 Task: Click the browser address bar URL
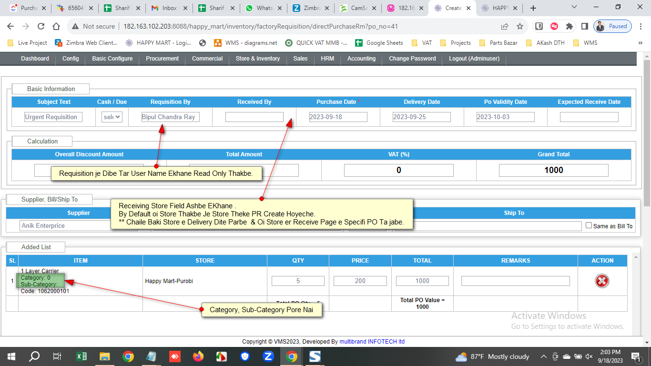click(260, 27)
